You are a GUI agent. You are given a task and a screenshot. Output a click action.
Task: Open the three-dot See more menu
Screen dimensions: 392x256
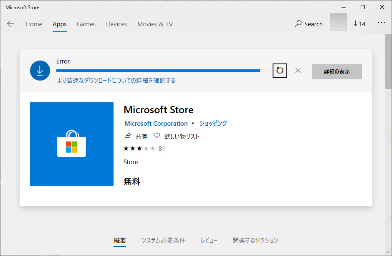tap(382, 23)
